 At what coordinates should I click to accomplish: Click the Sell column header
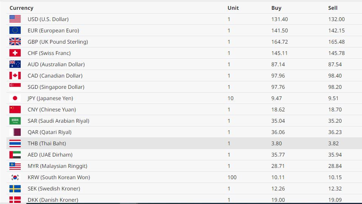click(333, 8)
